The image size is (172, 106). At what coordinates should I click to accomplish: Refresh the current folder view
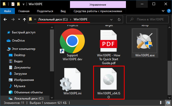[x=119, y=20]
